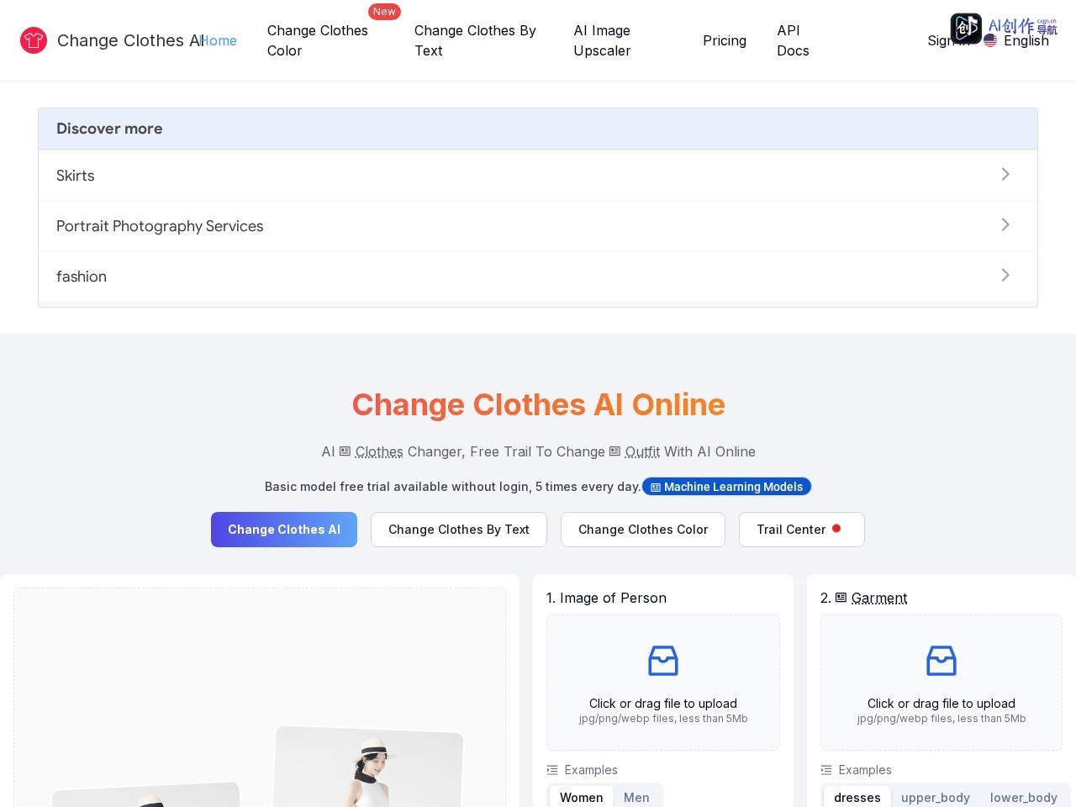Click the small icon before the word Clothes

point(345,451)
